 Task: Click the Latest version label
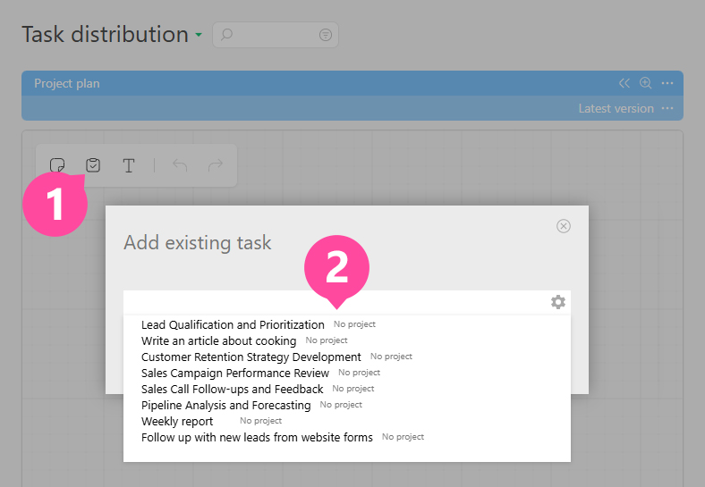pos(616,108)
